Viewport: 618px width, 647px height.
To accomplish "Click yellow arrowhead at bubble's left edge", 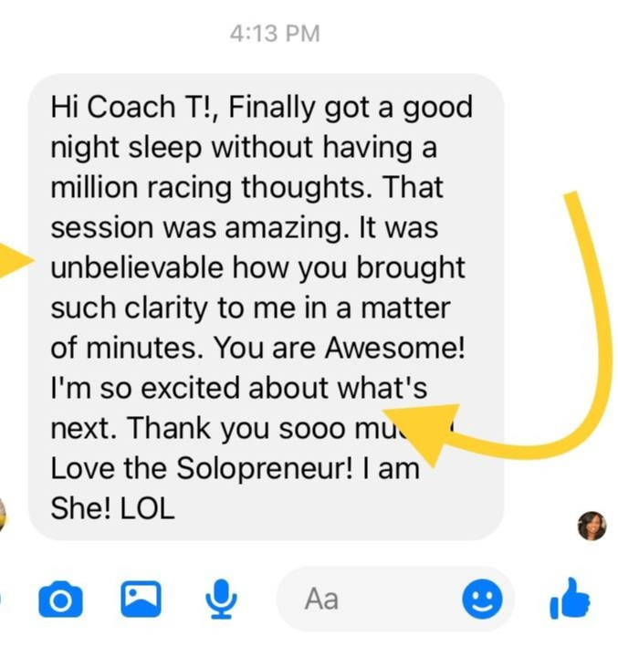I will 15,261.
